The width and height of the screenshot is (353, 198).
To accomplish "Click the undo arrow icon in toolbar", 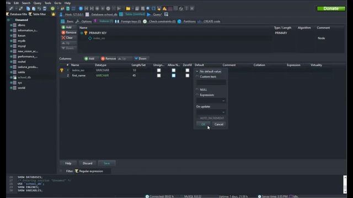I will (39, 9).
